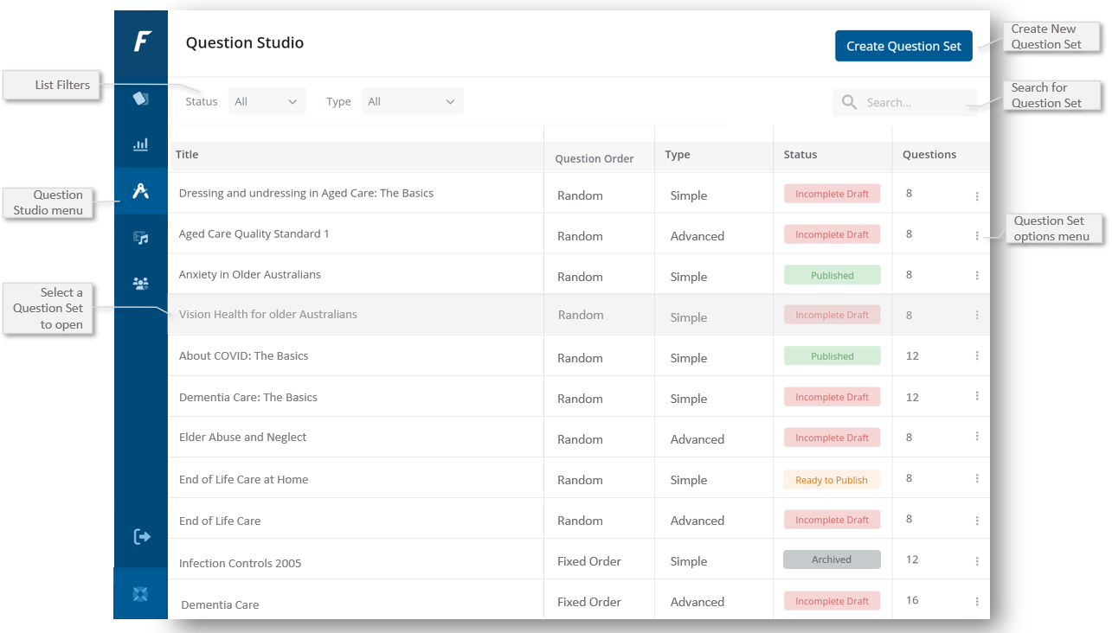Open options menu for About COVID: The Basics
The height and width of the screenshot is (633, 1112).
coord(977,355)
